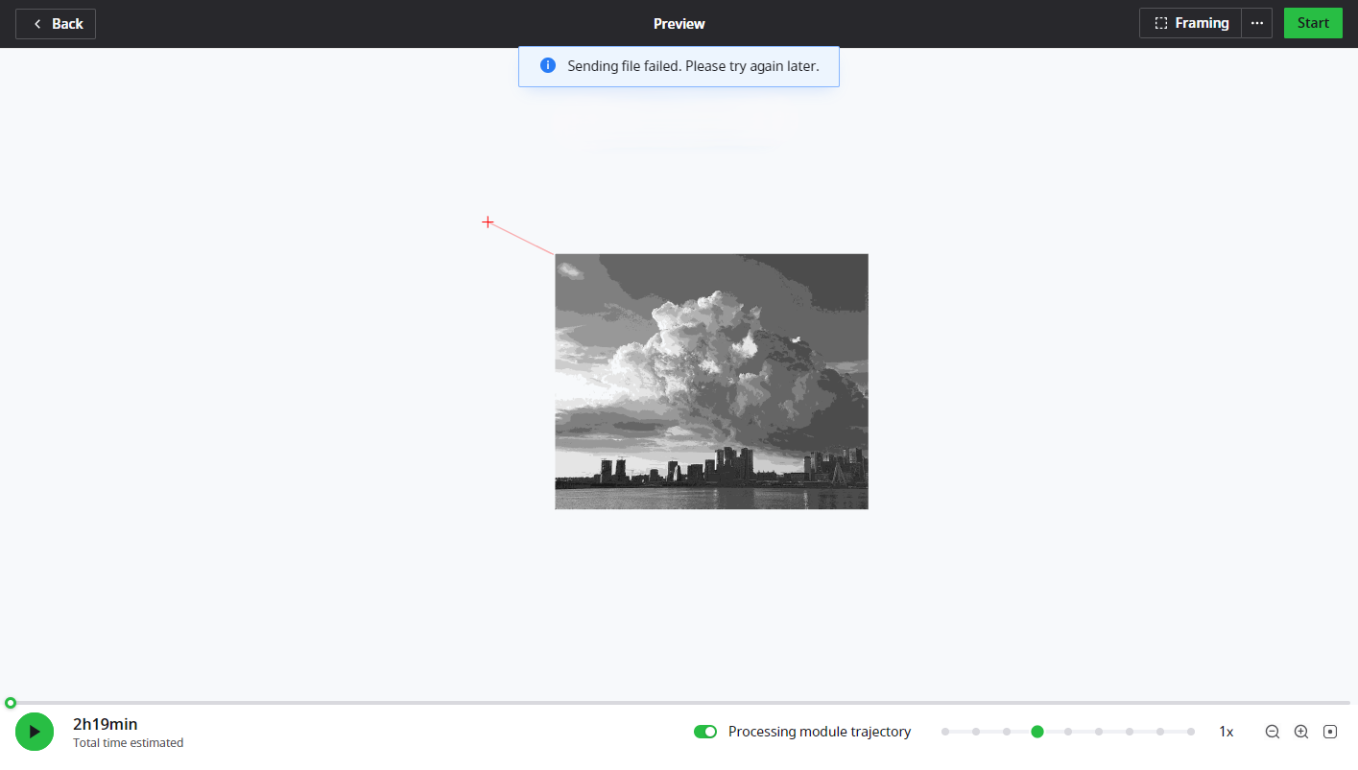The height and width of the screenshot is (770, 1358).
Task: Set speed slider to the fifth dot
Action: point(1068,732)
